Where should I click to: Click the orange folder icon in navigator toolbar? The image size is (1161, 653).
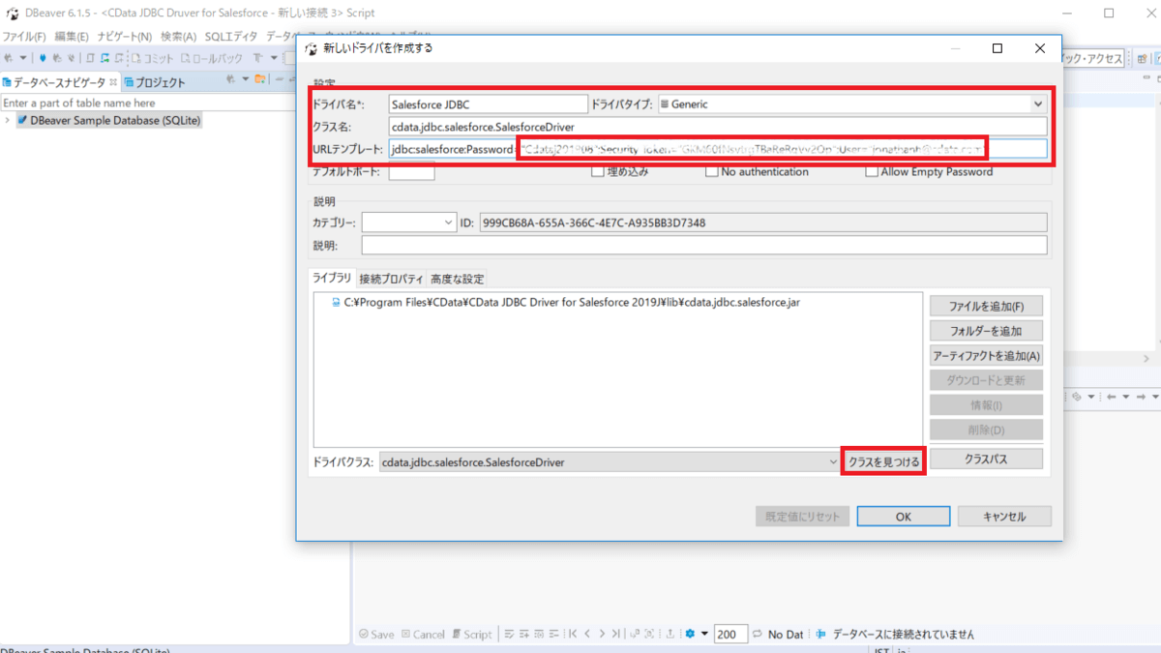pyautogui.click(x=259, y=79)
